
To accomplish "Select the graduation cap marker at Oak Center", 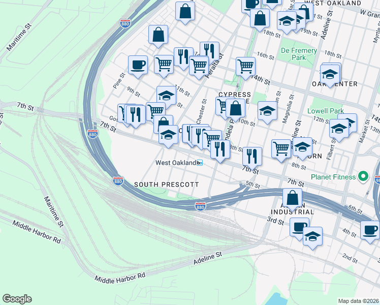I will [x=330, y=75].
